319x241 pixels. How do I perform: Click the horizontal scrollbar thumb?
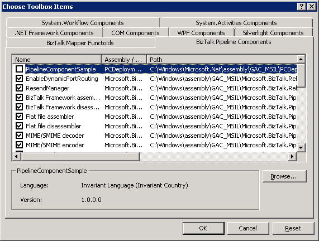click(x=80, y=156)
